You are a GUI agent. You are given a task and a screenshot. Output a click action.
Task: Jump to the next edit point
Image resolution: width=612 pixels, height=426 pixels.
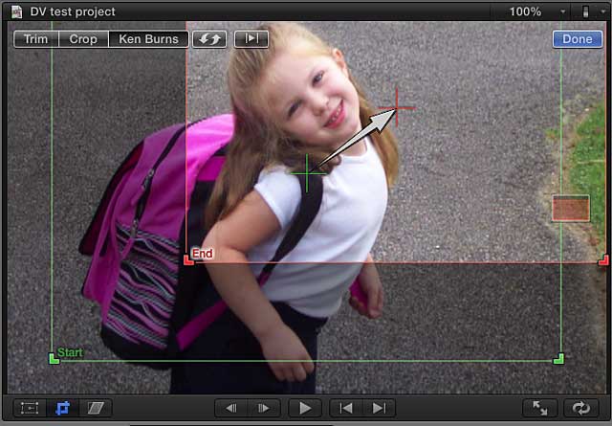pos(379,409)
